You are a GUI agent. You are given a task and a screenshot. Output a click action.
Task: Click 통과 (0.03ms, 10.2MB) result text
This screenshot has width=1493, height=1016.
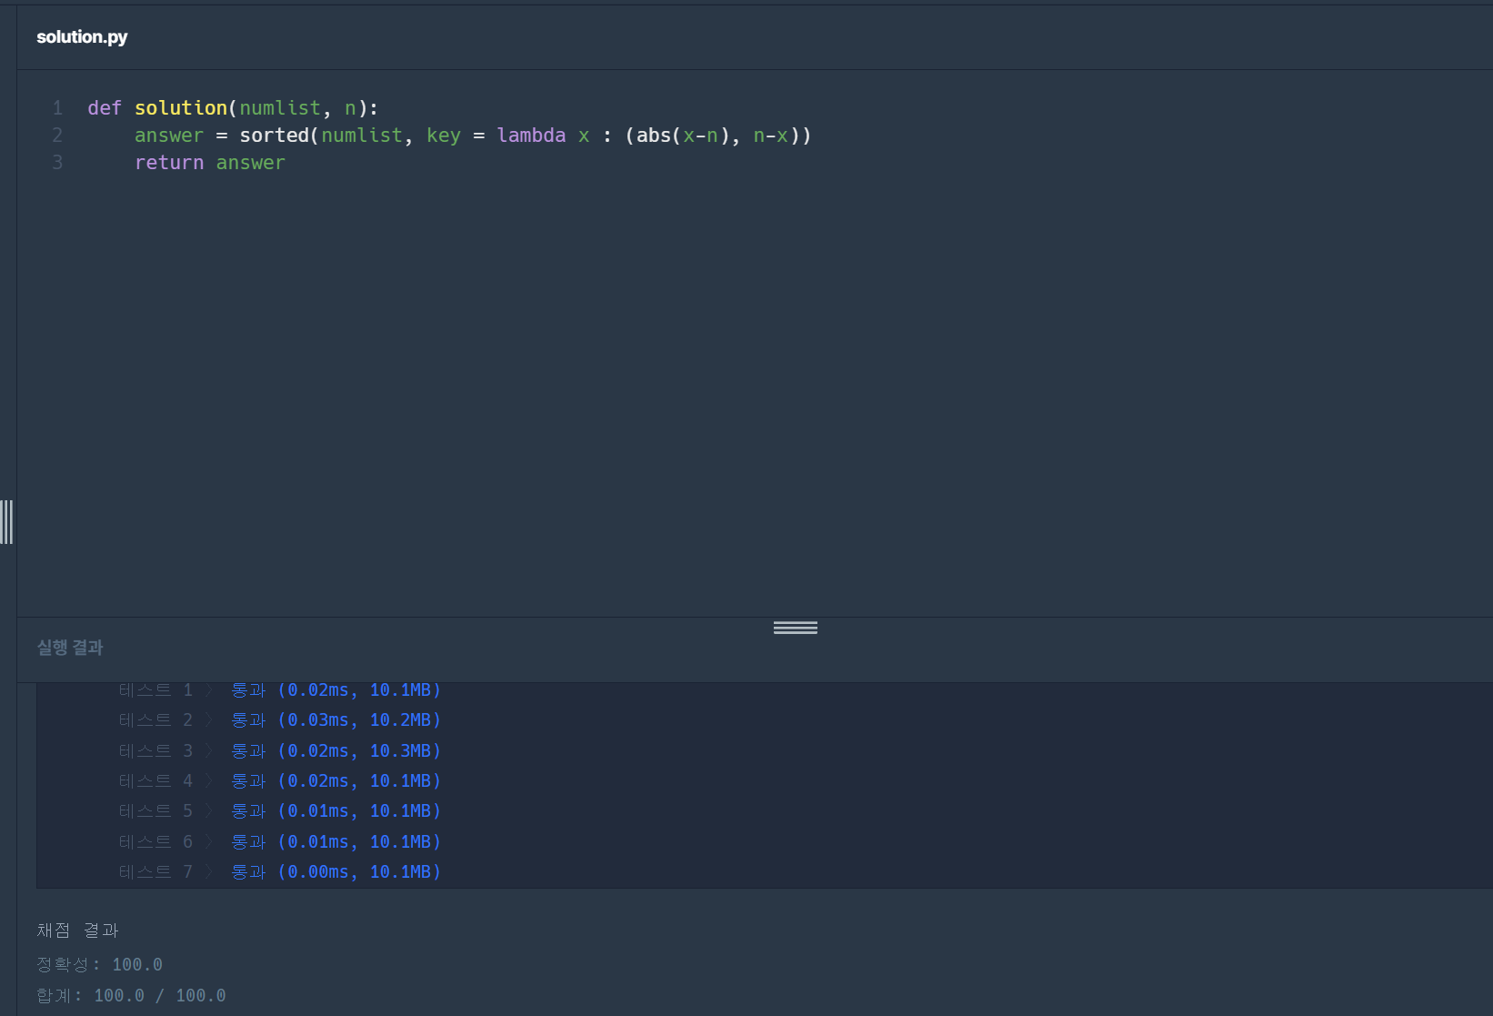click(336, 720)
